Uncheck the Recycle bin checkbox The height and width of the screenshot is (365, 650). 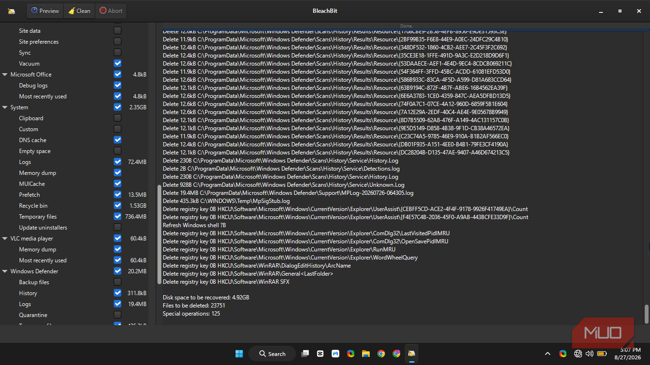pos(118,206)
